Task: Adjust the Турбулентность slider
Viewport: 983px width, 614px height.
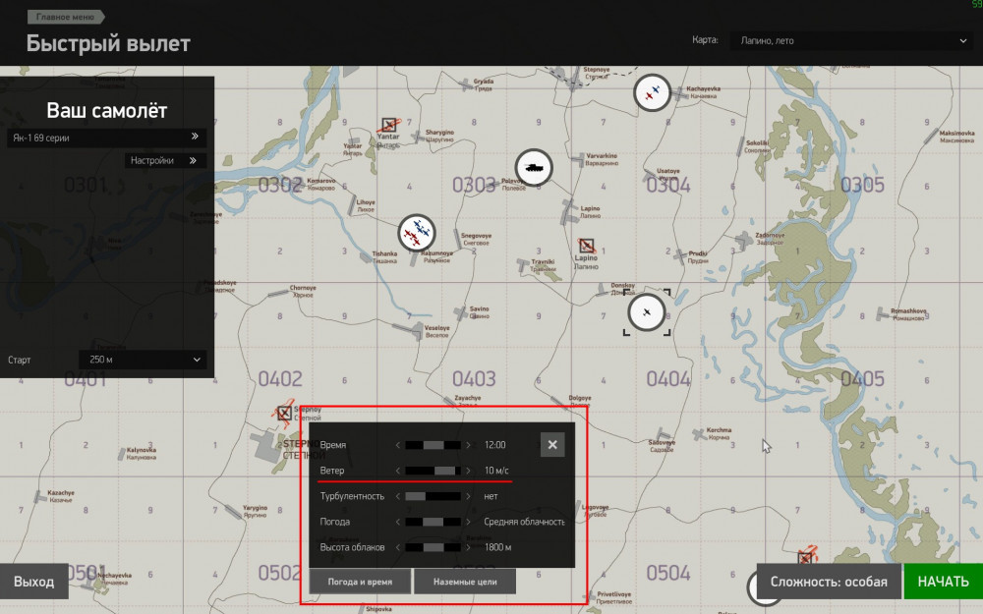Action: pyautogui.click(x=433, y=496)
